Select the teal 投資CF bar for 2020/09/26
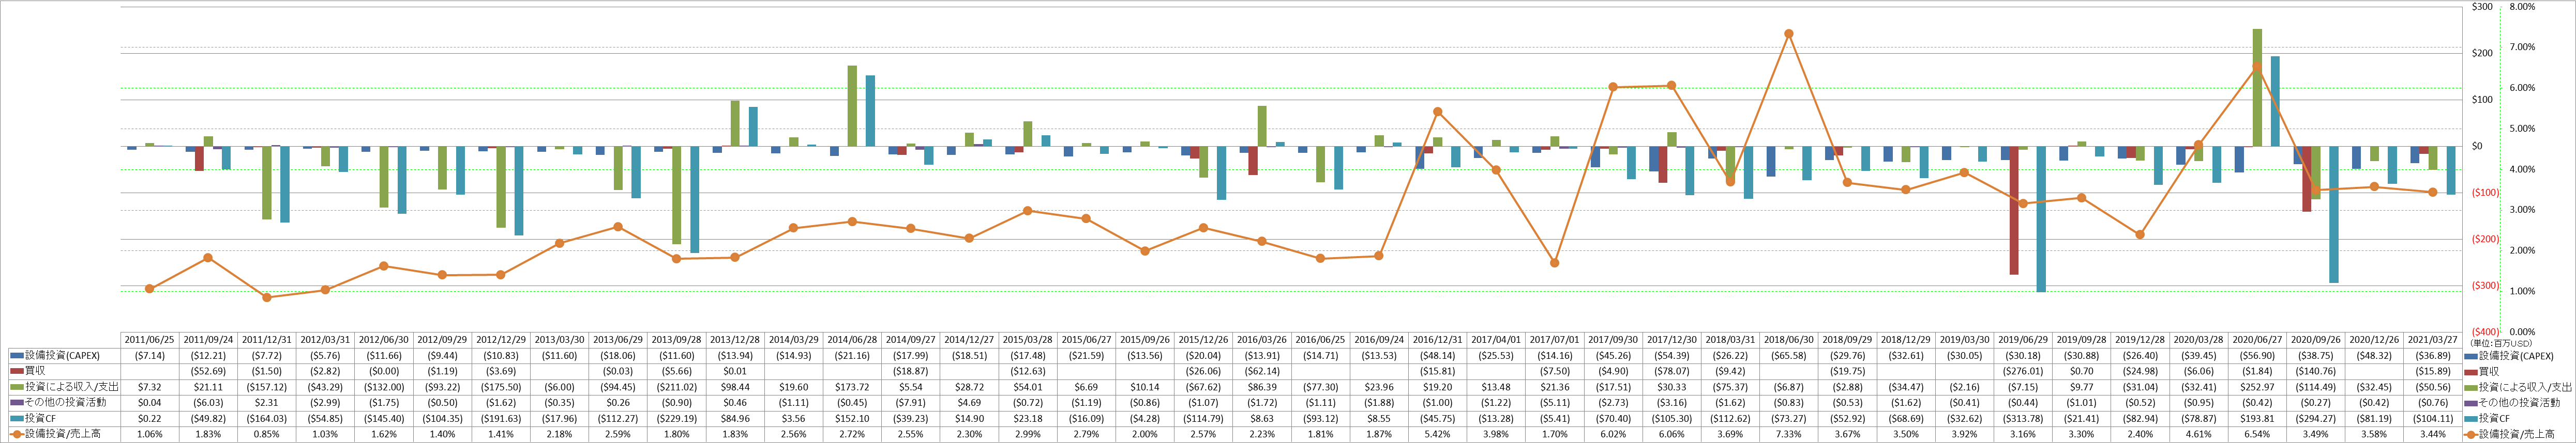This screenshot has width=2576, height=443. (2334, 214)
